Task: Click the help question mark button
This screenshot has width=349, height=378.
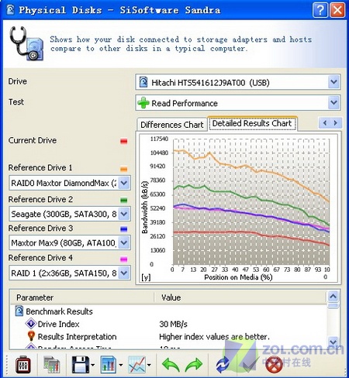Action: pyautogui.click(x=320, y=10)
